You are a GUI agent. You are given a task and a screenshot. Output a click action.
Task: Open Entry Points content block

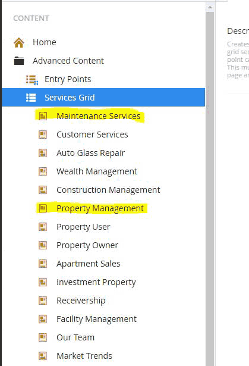pos(68,79)
